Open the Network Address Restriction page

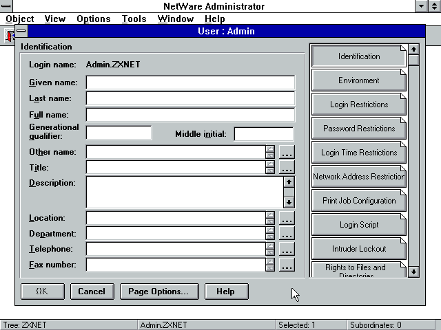coord(359,177)
